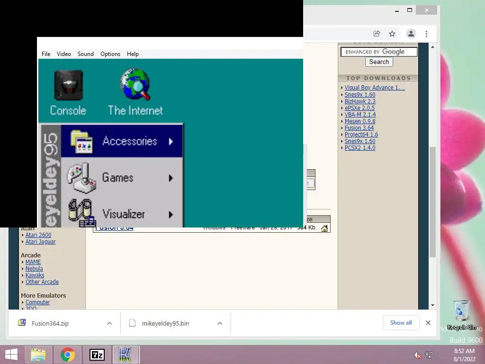485x364 pixels.
Task: Close the downloads bar
Action: click(428, 323)
